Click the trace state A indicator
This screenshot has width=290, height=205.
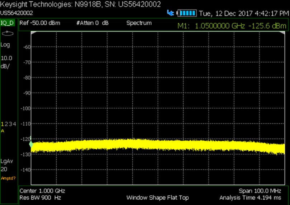point(3,131)
